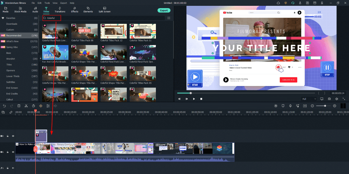Toggle lock on video track 1
Screen dimensions: 349x174
[8, 152]
